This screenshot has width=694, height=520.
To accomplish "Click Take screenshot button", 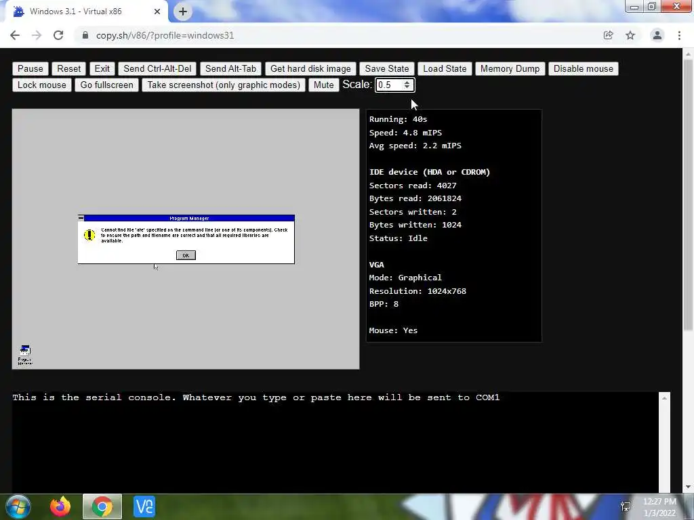I will 224,85.
